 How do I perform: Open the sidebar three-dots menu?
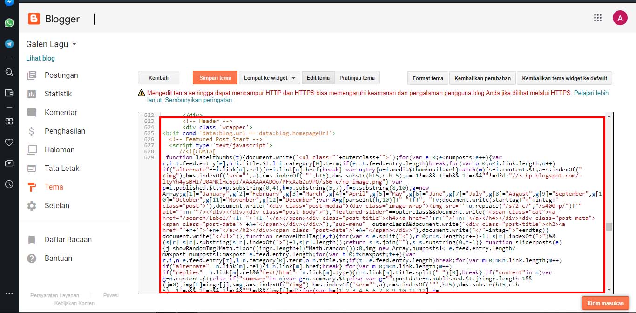click(9, 293)
